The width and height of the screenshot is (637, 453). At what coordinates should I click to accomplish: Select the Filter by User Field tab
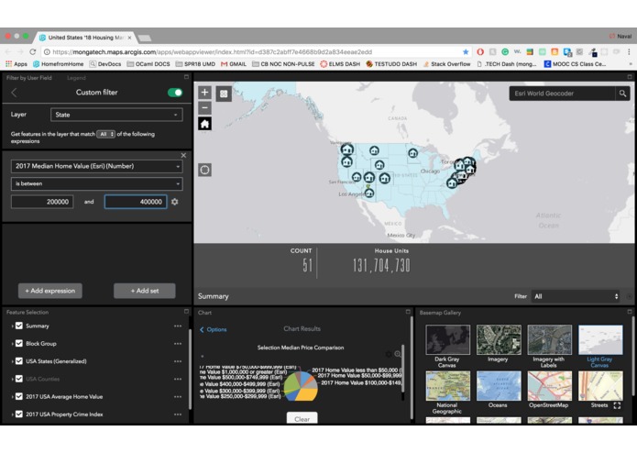tap(28, 78)
